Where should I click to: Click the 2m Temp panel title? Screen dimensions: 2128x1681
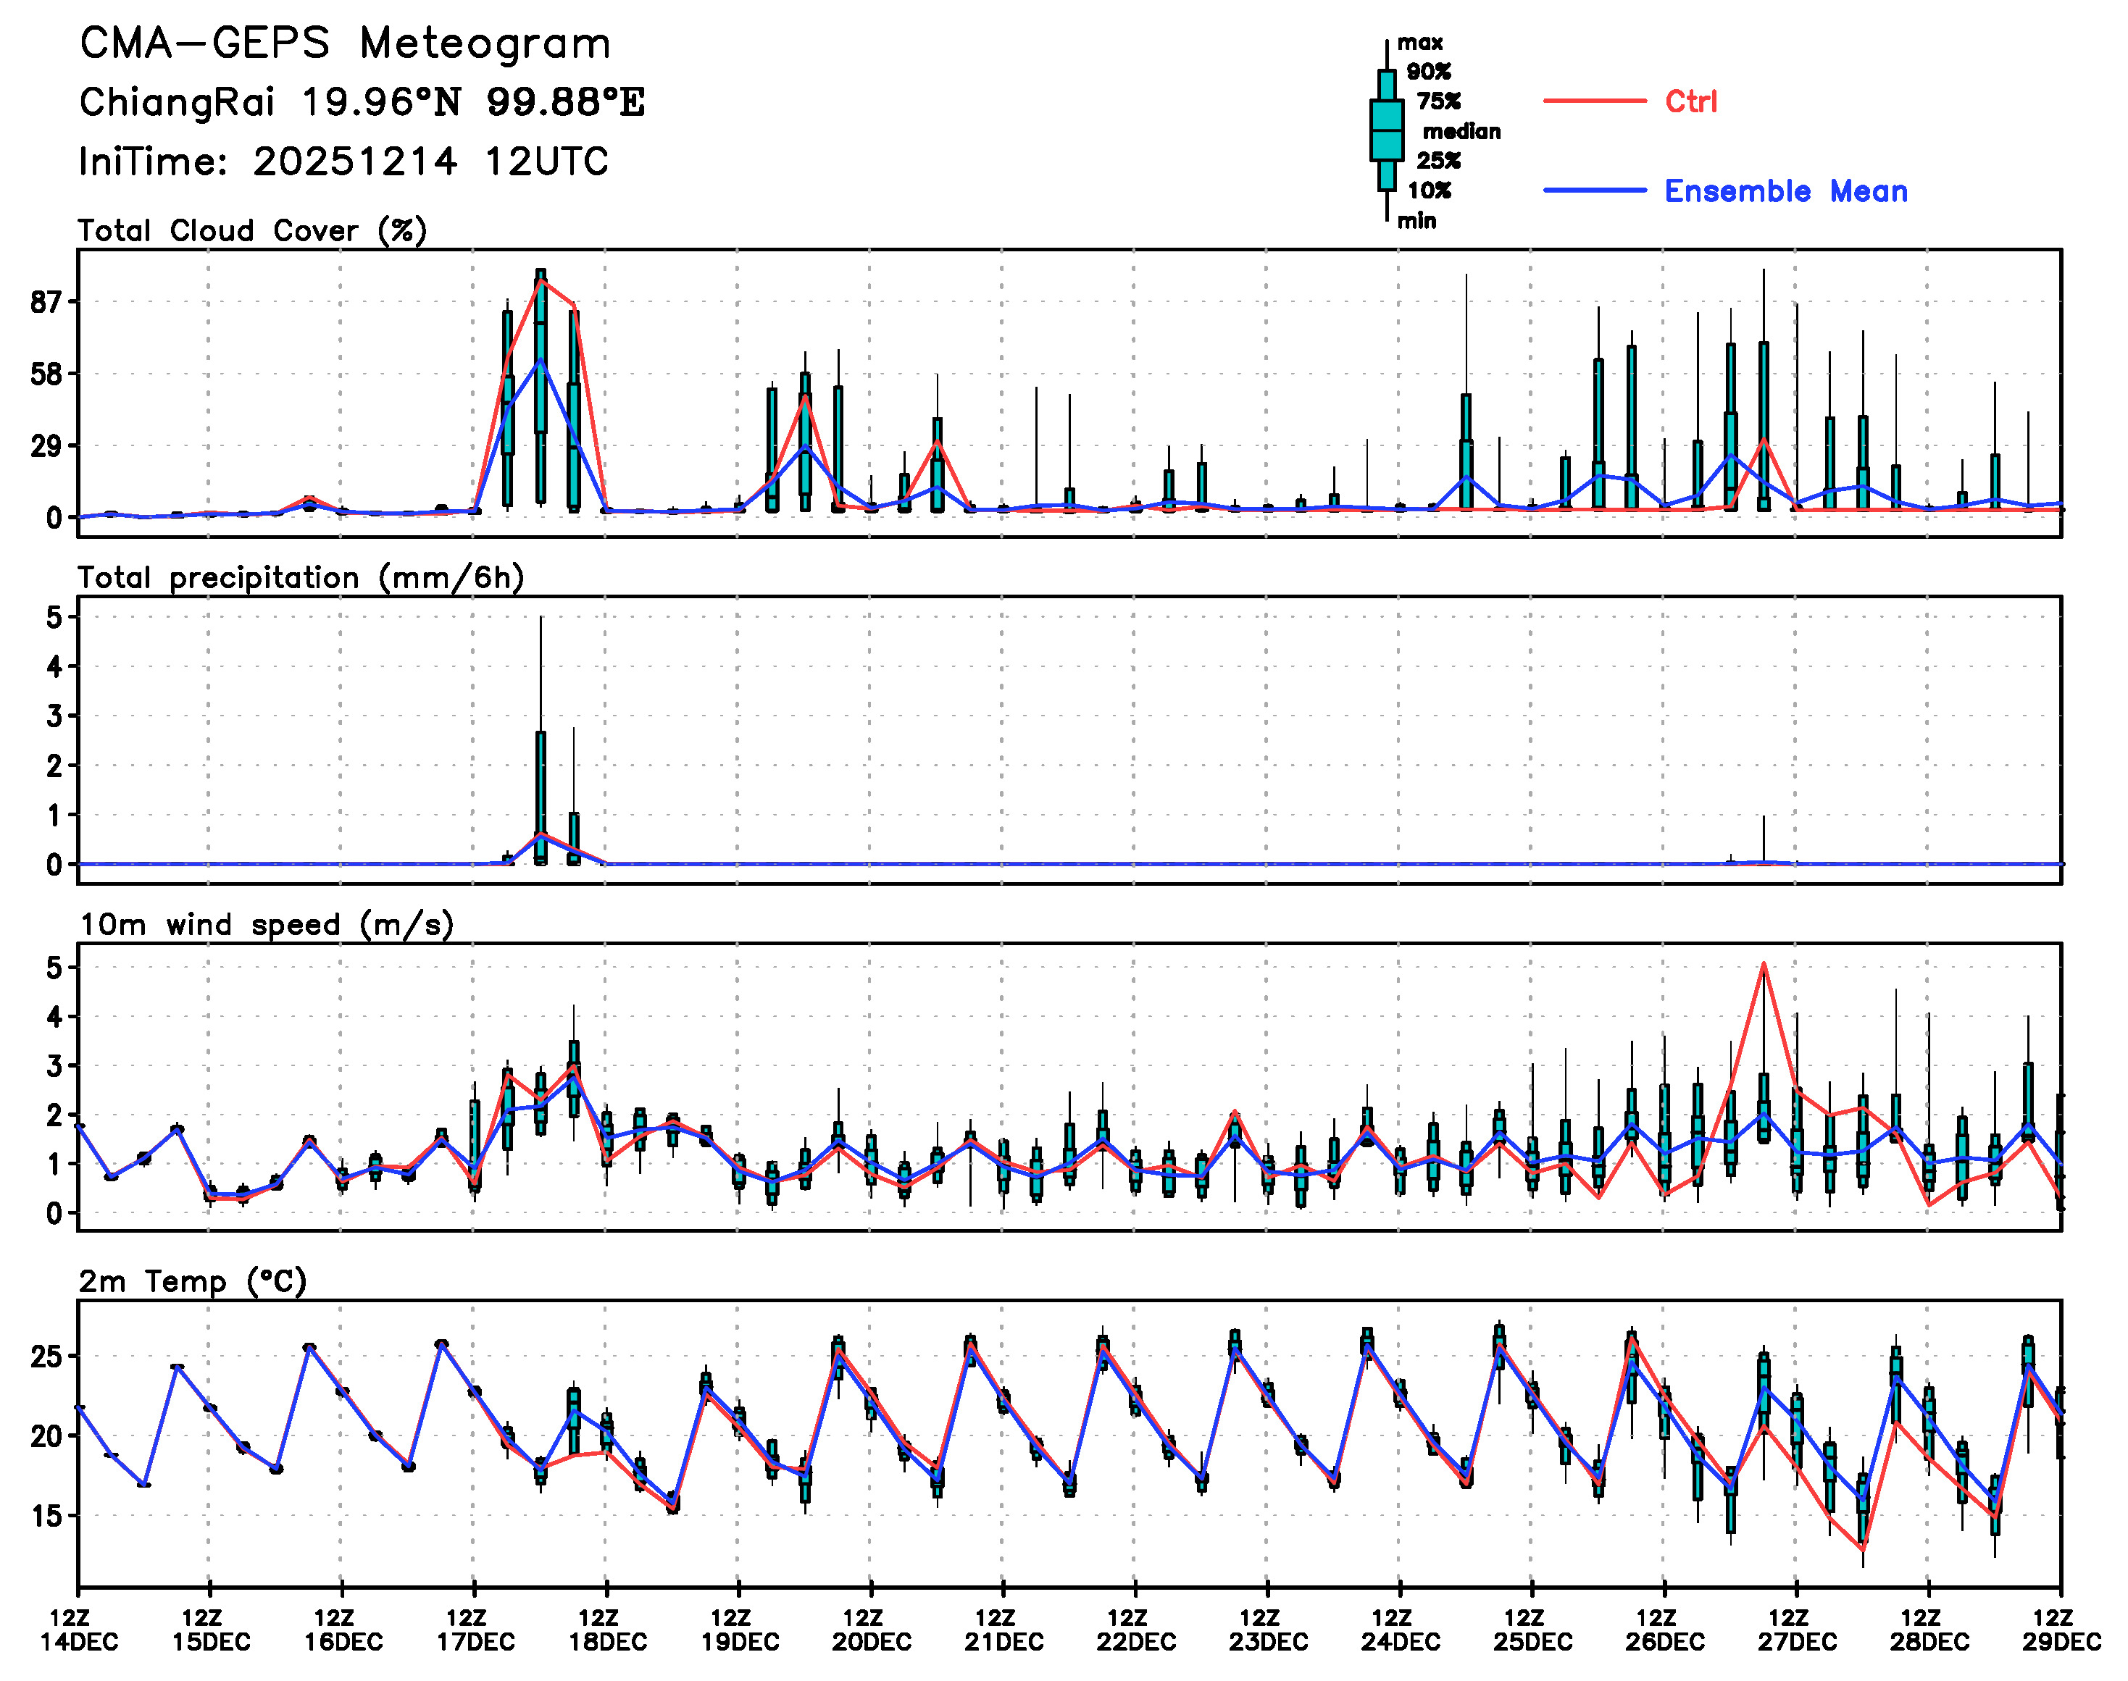pyautogui.click(x=193, y=1281)
